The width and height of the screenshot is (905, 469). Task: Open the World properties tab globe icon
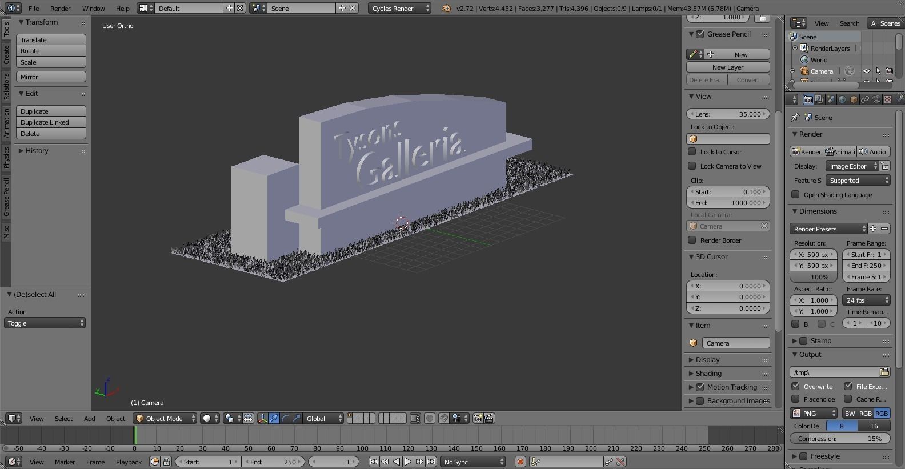coord(842,99)
